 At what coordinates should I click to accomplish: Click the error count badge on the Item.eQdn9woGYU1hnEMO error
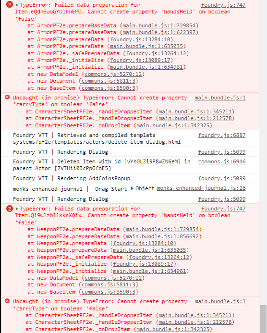[x=10, y=4]
